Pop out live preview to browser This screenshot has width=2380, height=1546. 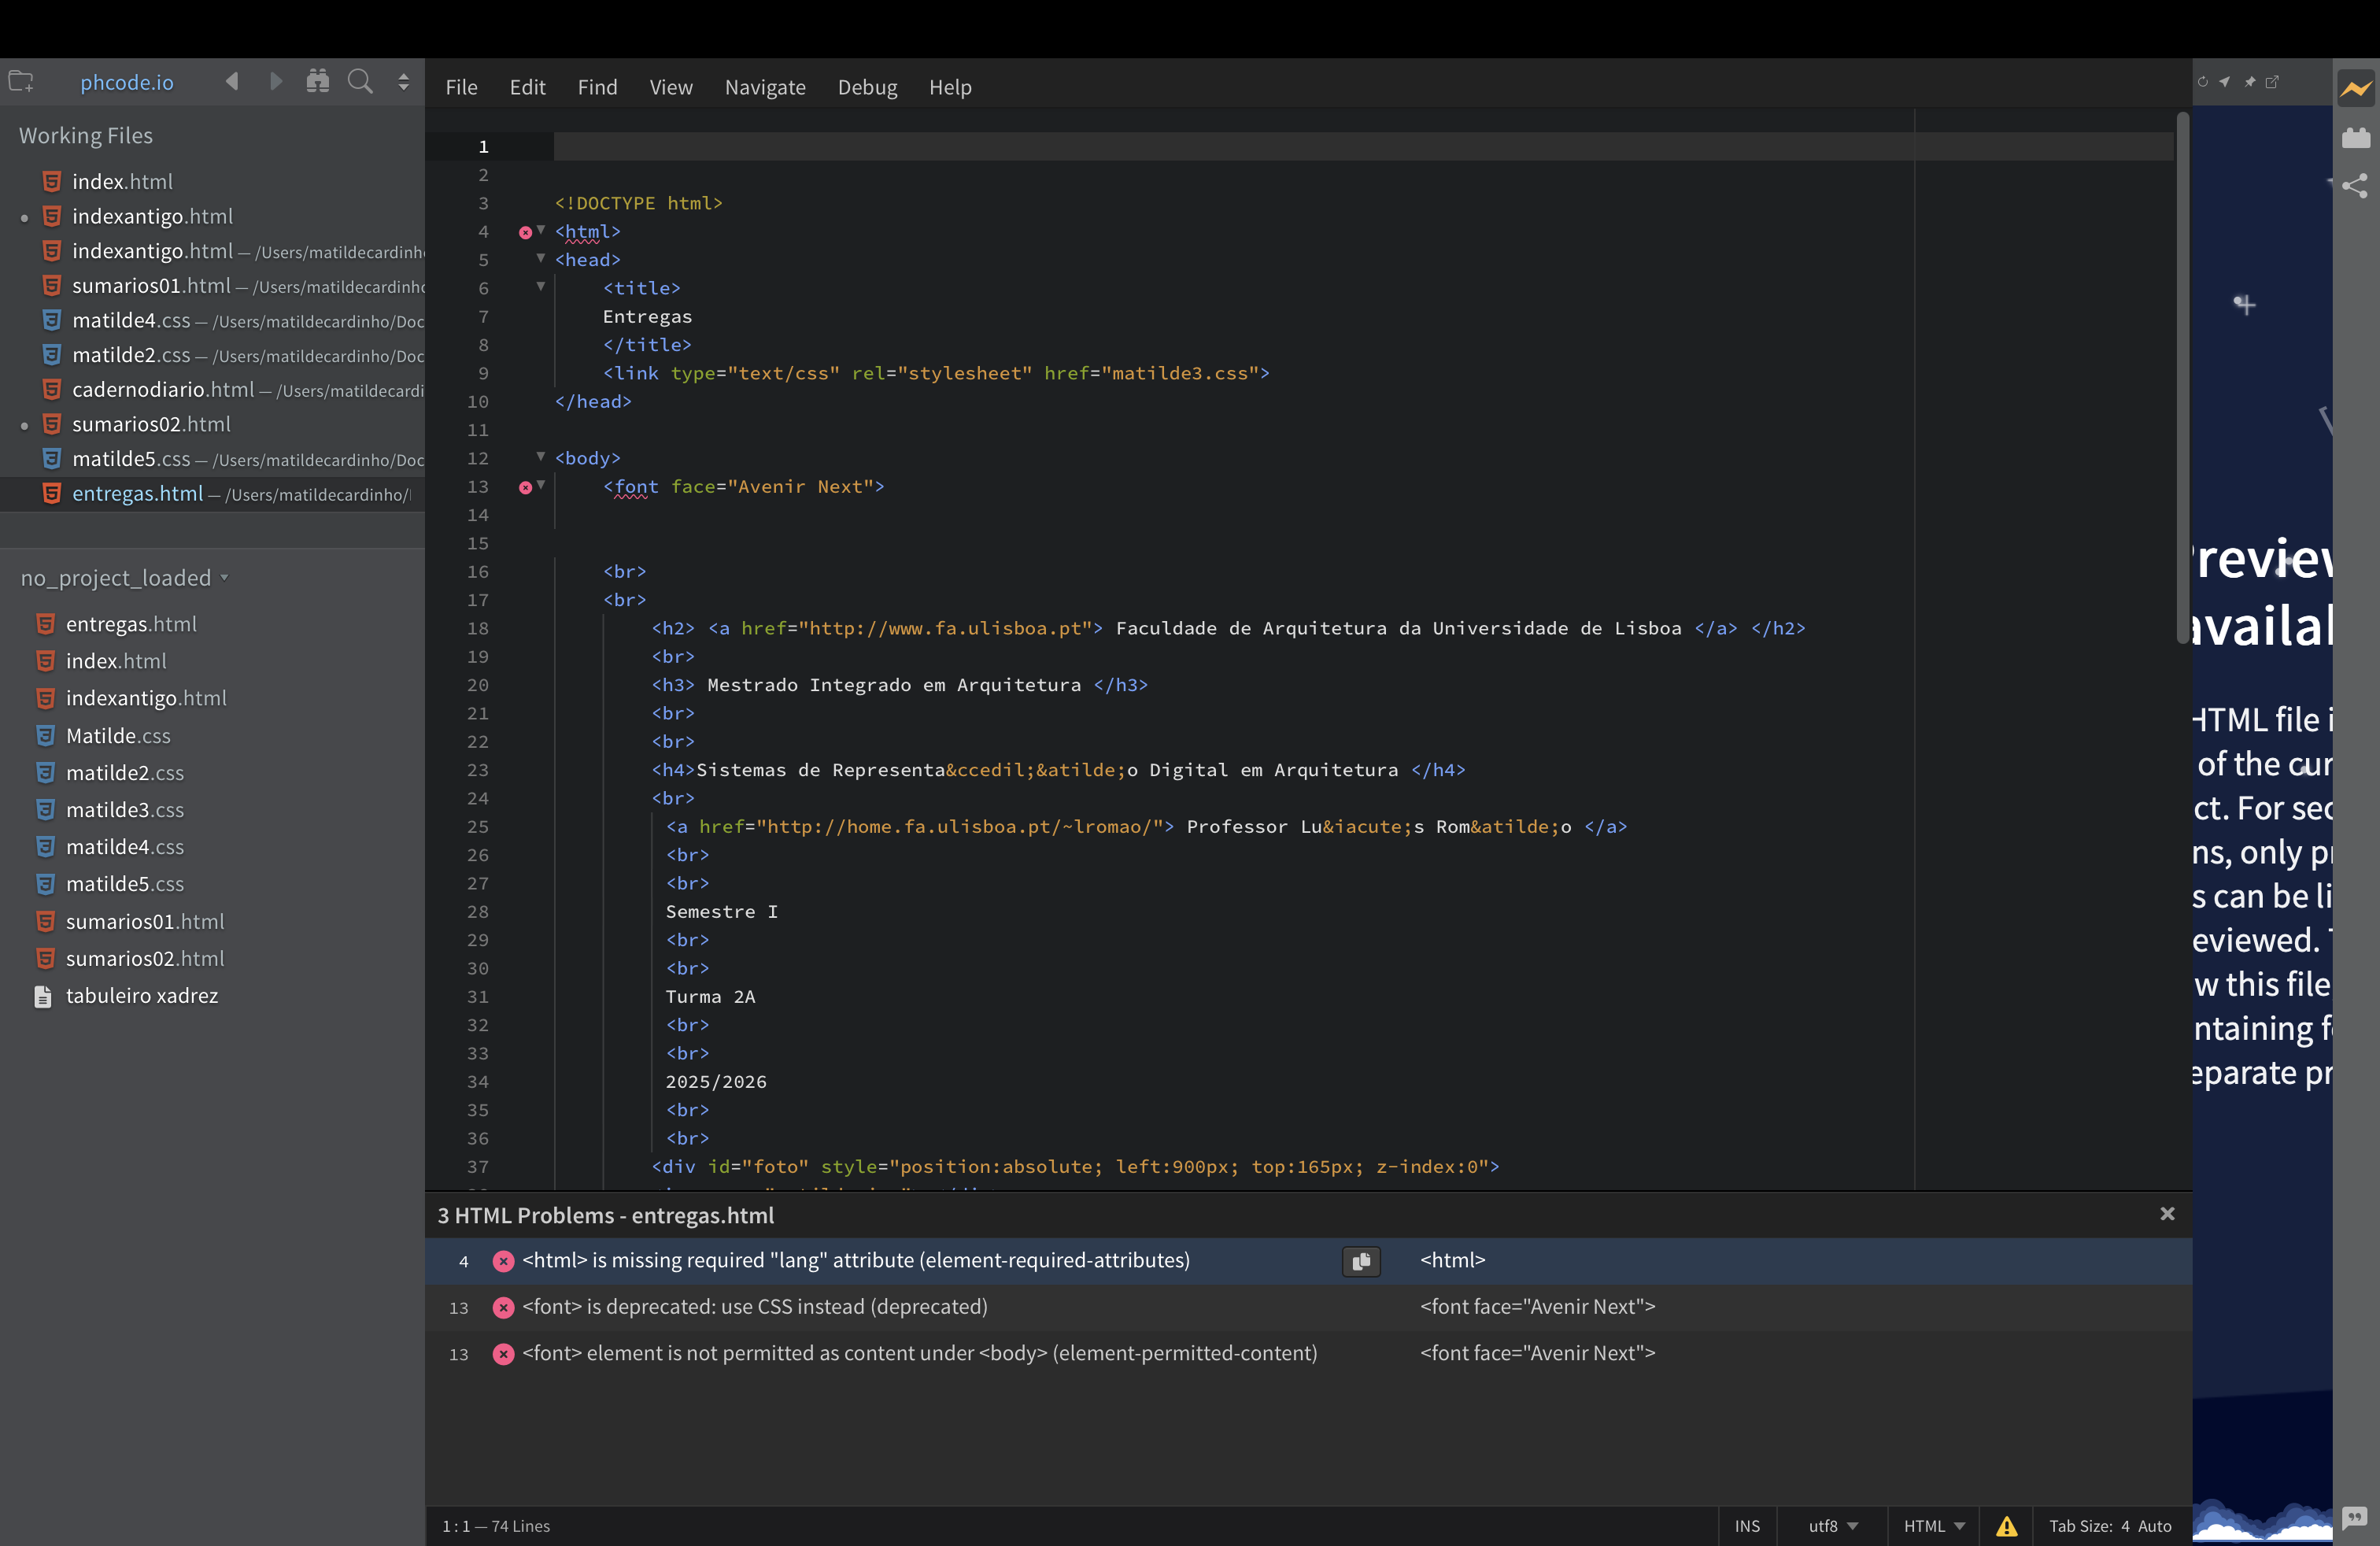[x=2272, y=82]
